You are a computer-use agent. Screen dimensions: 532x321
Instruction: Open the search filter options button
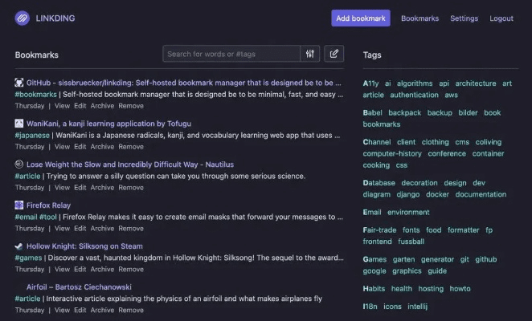pyautogui.click(x=309, y=54)
